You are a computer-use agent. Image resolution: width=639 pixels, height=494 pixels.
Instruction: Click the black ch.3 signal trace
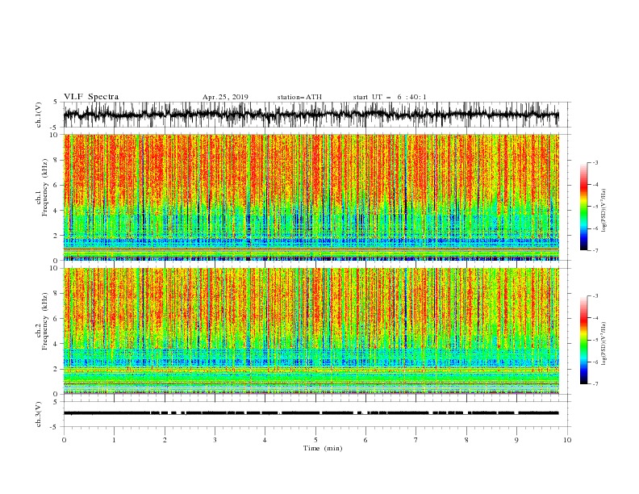(x=311, y=413)
